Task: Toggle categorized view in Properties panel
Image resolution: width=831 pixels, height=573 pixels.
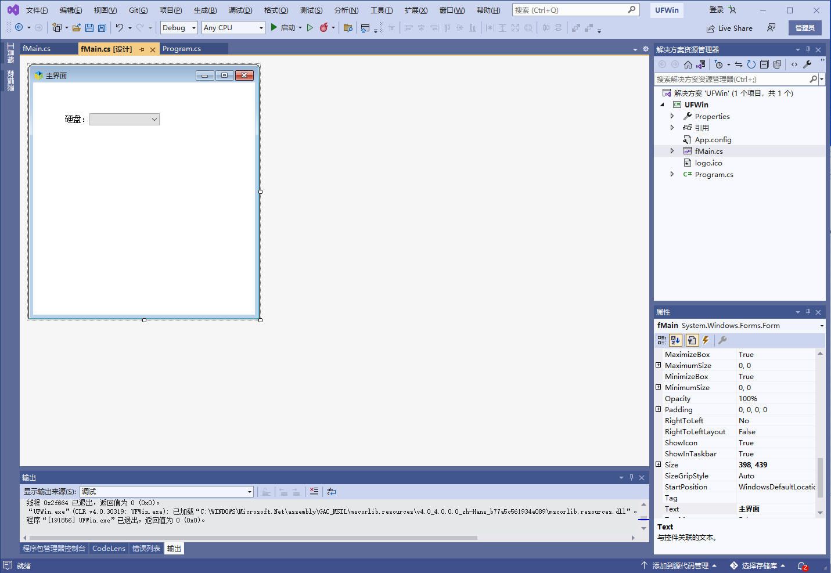Action: (x=662, y=340)
